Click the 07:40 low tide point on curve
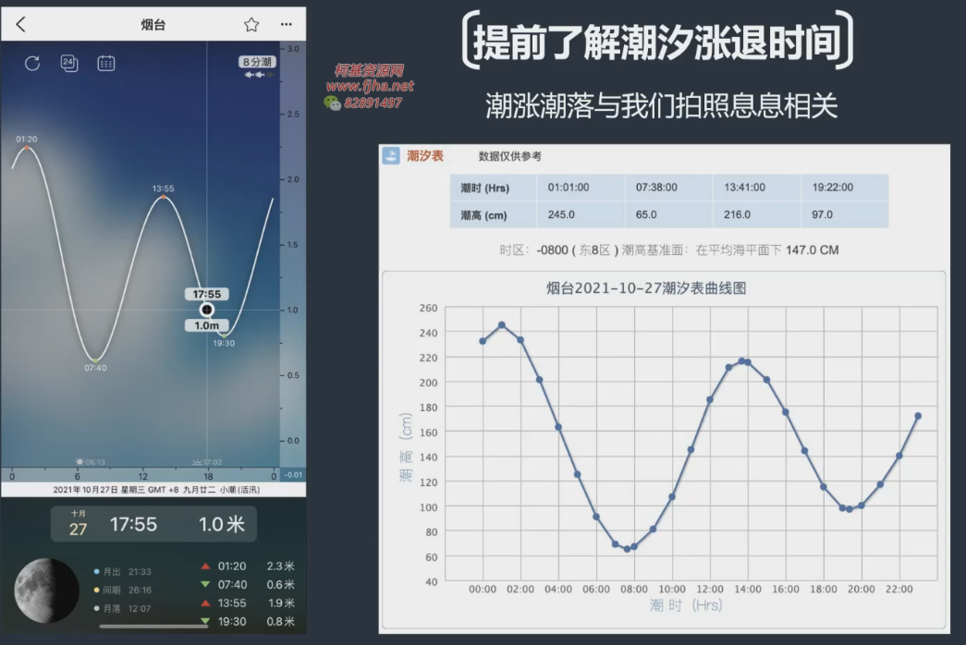The width and height of the screenshot is (966, 645). pos(95,359)
